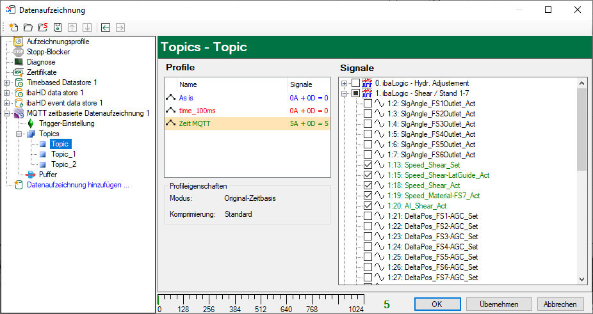Image resolution: width=593 pixels, height=314 pixels.
Task: Uncheck the 1:20 AI_Shear_Act checkbox
Action: tap(368, 206)
